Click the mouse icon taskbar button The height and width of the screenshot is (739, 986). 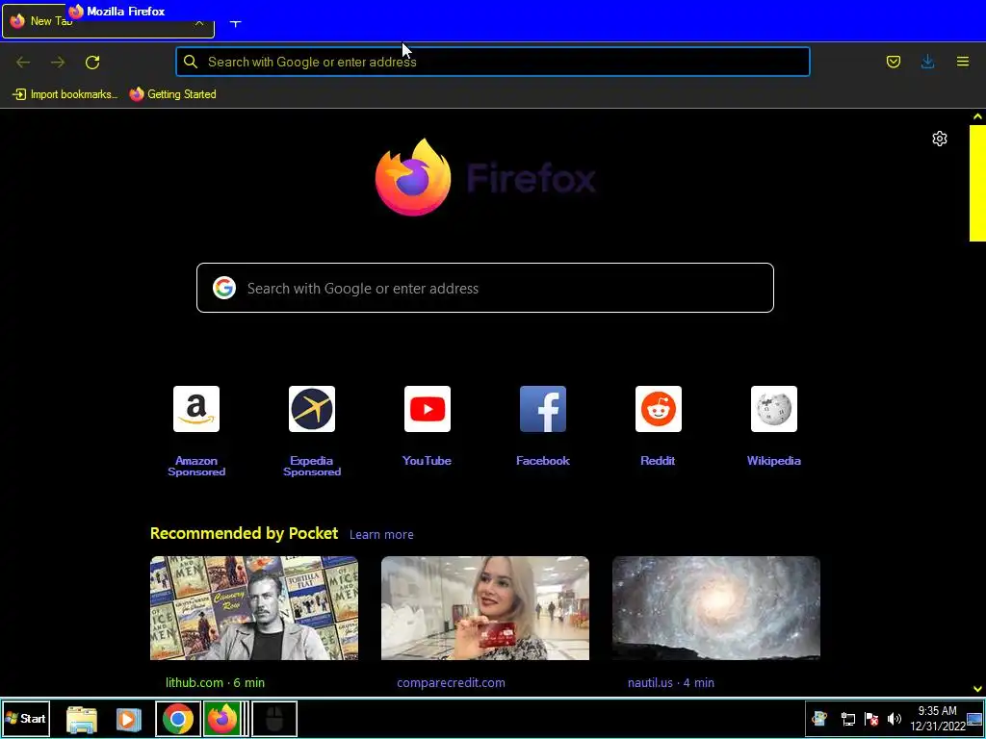[274, 719]
